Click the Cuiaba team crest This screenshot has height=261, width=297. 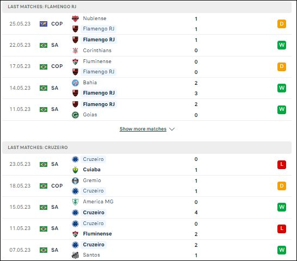click(75, 170)
